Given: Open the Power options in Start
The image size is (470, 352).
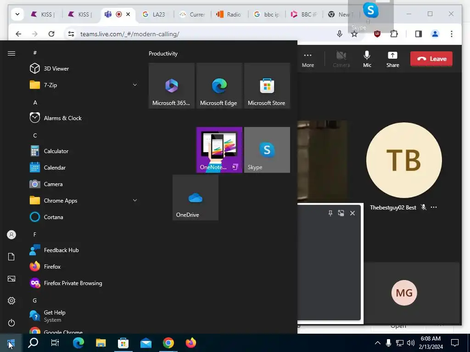Looking at the screenshot, I should [x=11, y=323].
